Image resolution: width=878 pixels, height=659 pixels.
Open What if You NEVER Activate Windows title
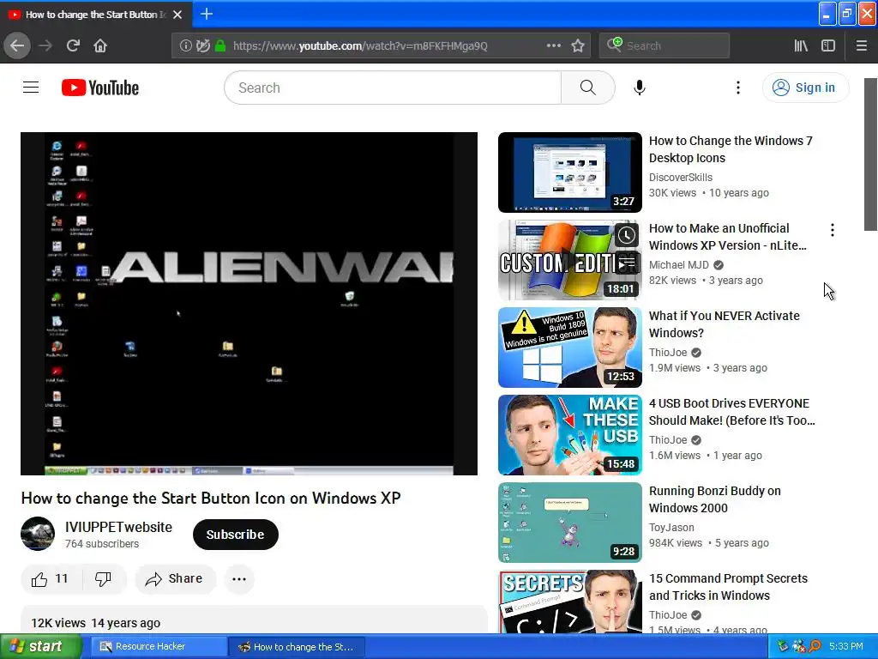pos(724,324)
